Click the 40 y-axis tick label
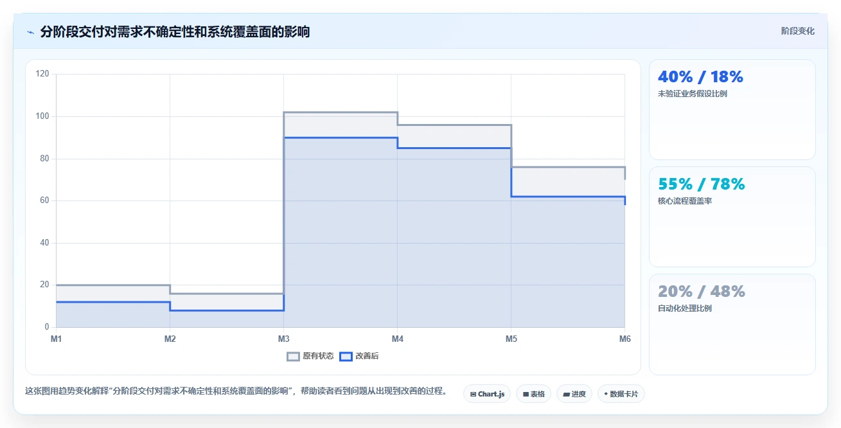This screenshot has height=428, width=841. (44, 243)
